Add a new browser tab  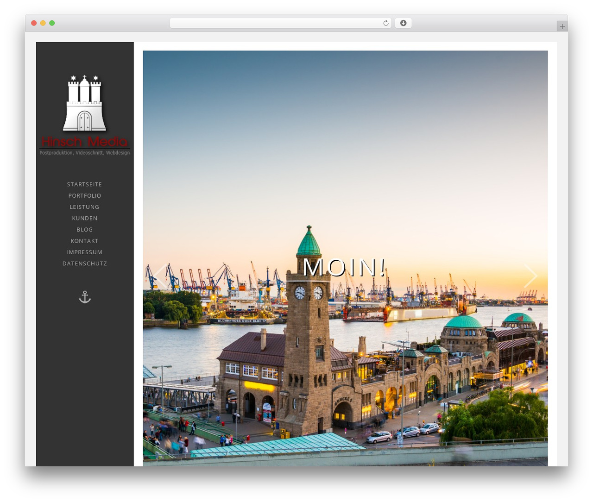point(562,26)
